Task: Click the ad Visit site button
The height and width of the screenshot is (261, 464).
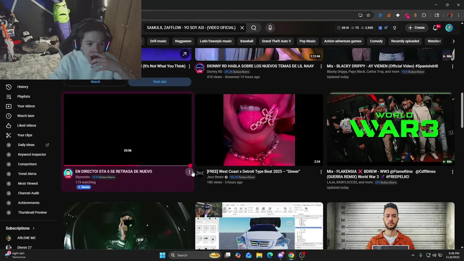Action: click(x=159, y=82)
